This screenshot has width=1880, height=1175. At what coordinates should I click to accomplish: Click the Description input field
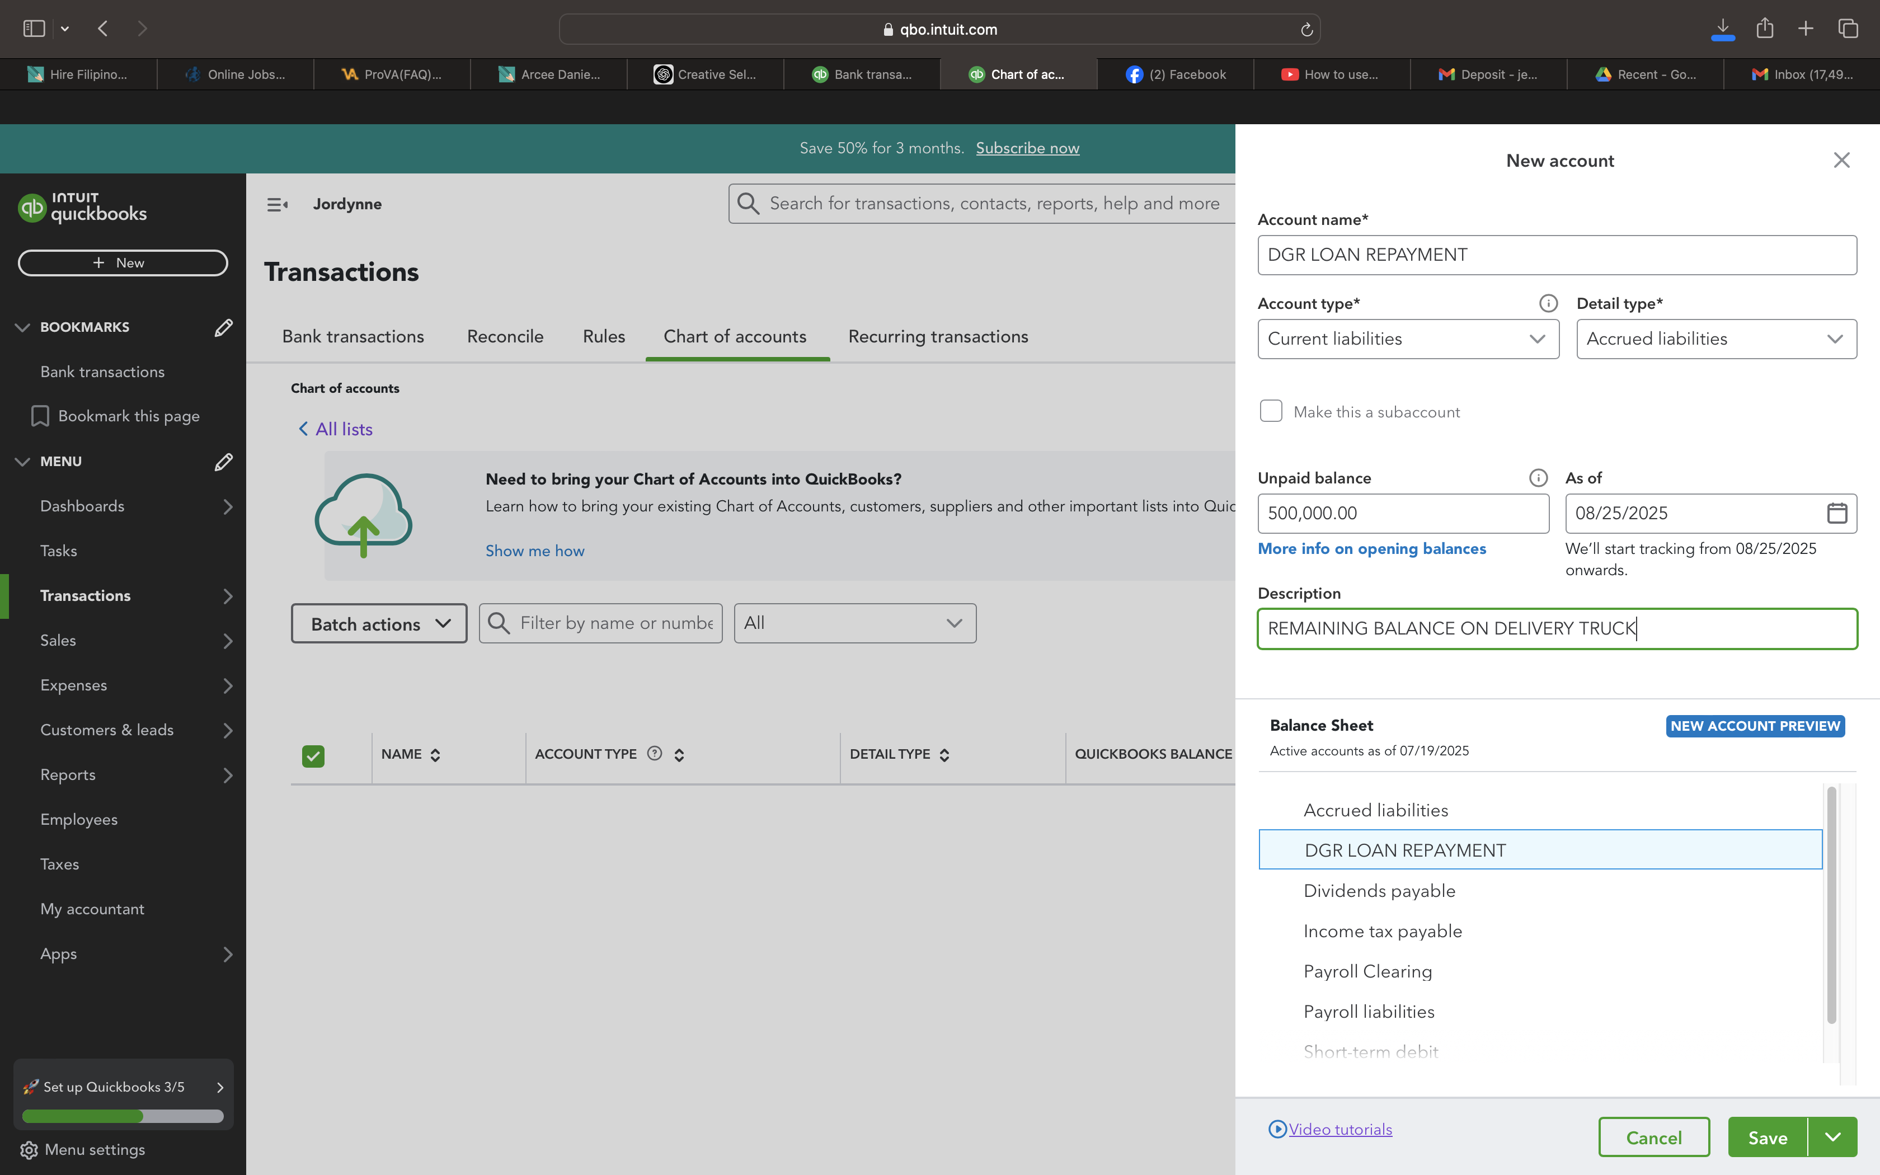click(1557, 629)
